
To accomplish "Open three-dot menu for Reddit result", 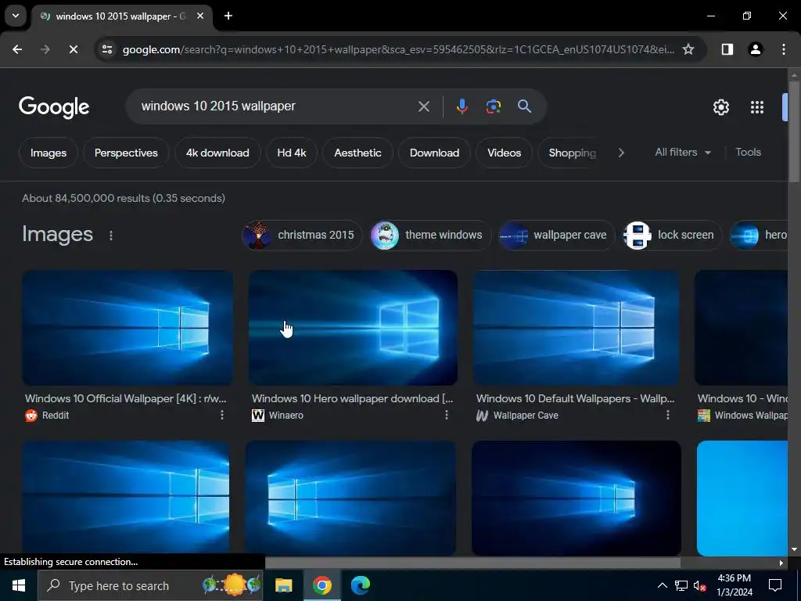I will pyautogui.click(x=221, y=415).
